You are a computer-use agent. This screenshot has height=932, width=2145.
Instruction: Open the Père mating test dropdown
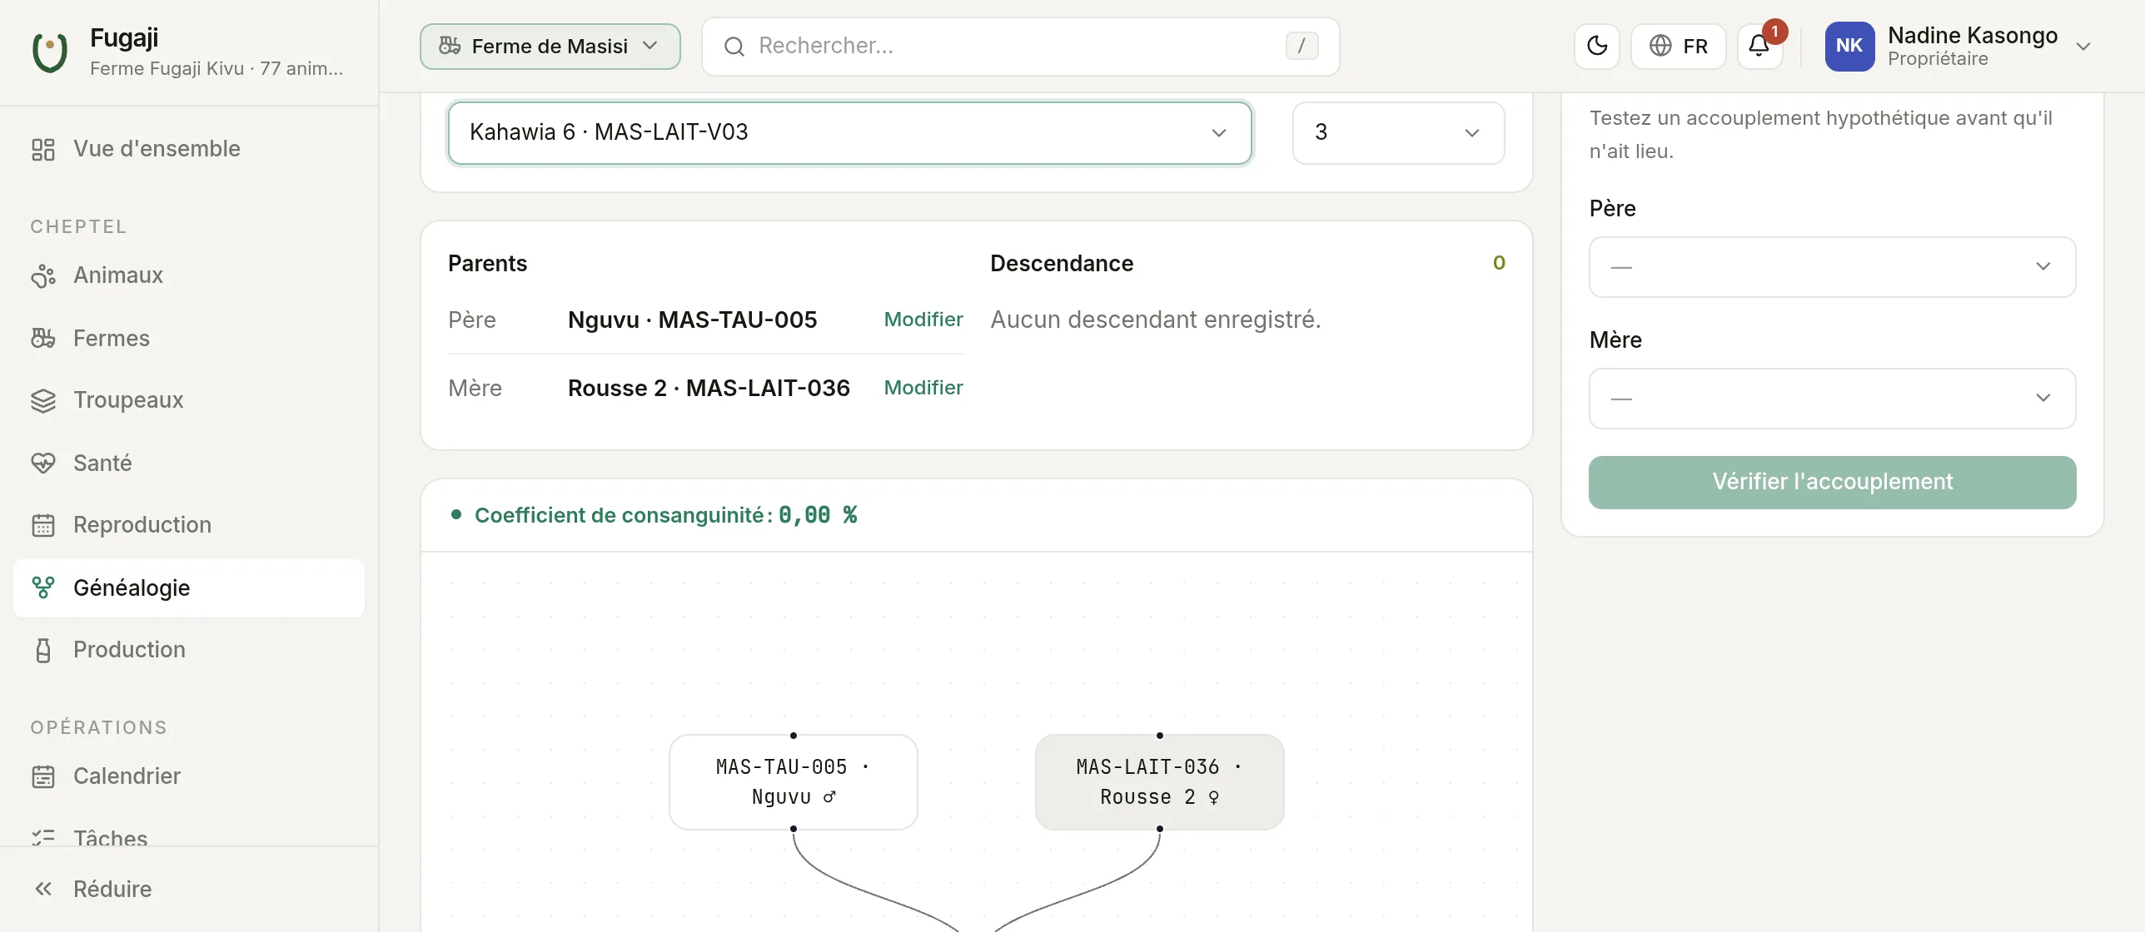[1832, 267]
